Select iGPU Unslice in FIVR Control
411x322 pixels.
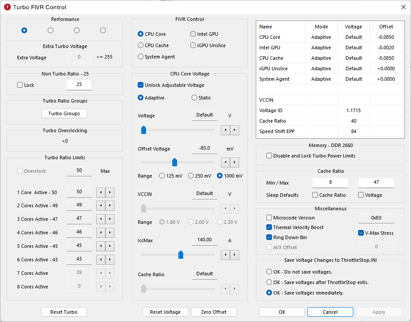tap(208, 45)
